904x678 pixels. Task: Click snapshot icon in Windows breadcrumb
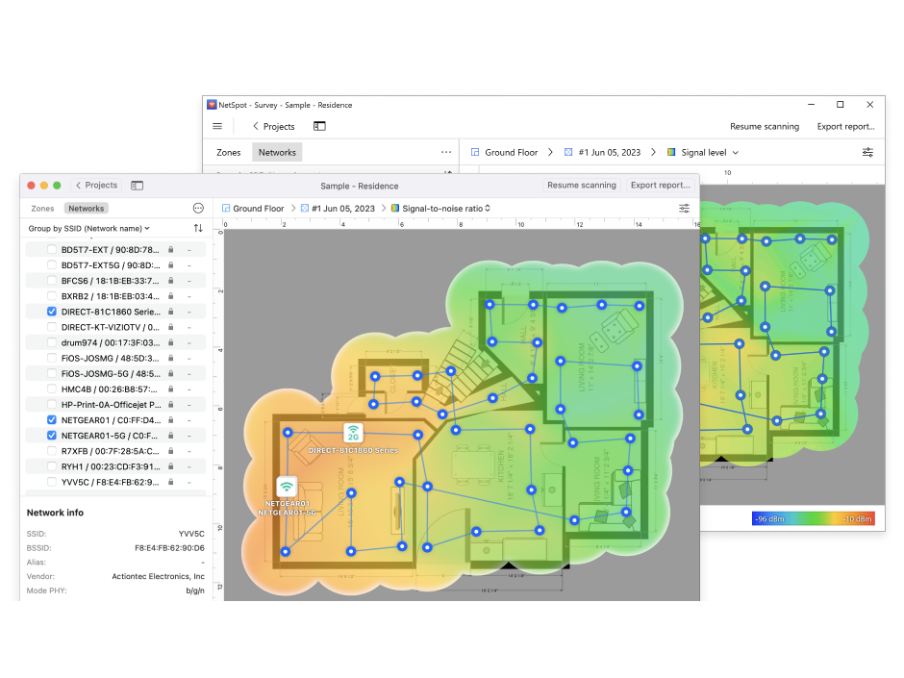pos(568,152)
